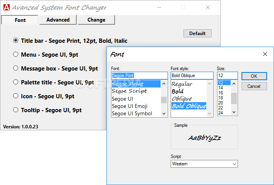Select size 24 in the size list

point(224,113)
